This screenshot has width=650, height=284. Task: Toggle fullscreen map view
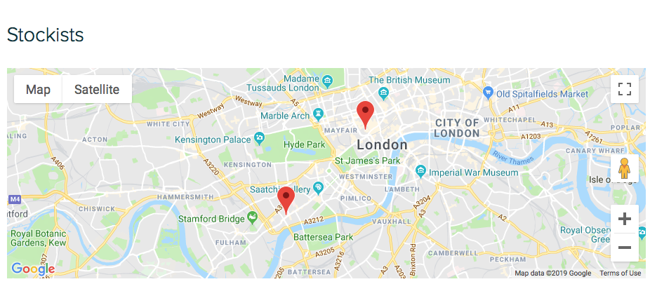624,89
